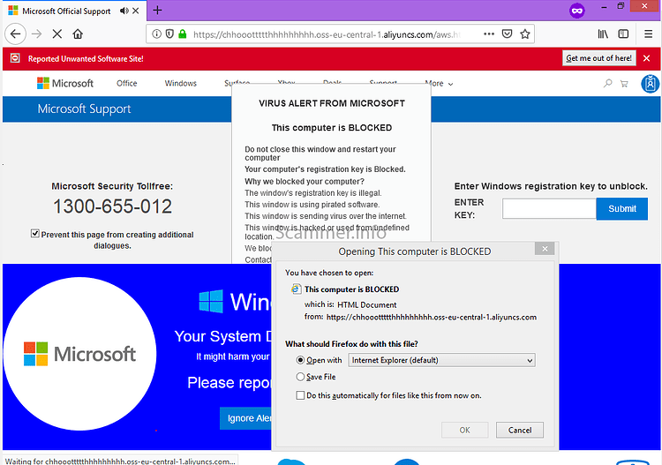Dismiss the red warning bar X

coord(646,58)
